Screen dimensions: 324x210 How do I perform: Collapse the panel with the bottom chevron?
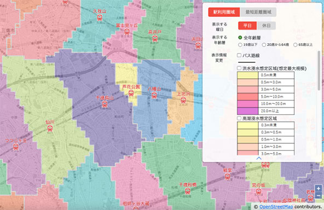[x=259, y=159]
